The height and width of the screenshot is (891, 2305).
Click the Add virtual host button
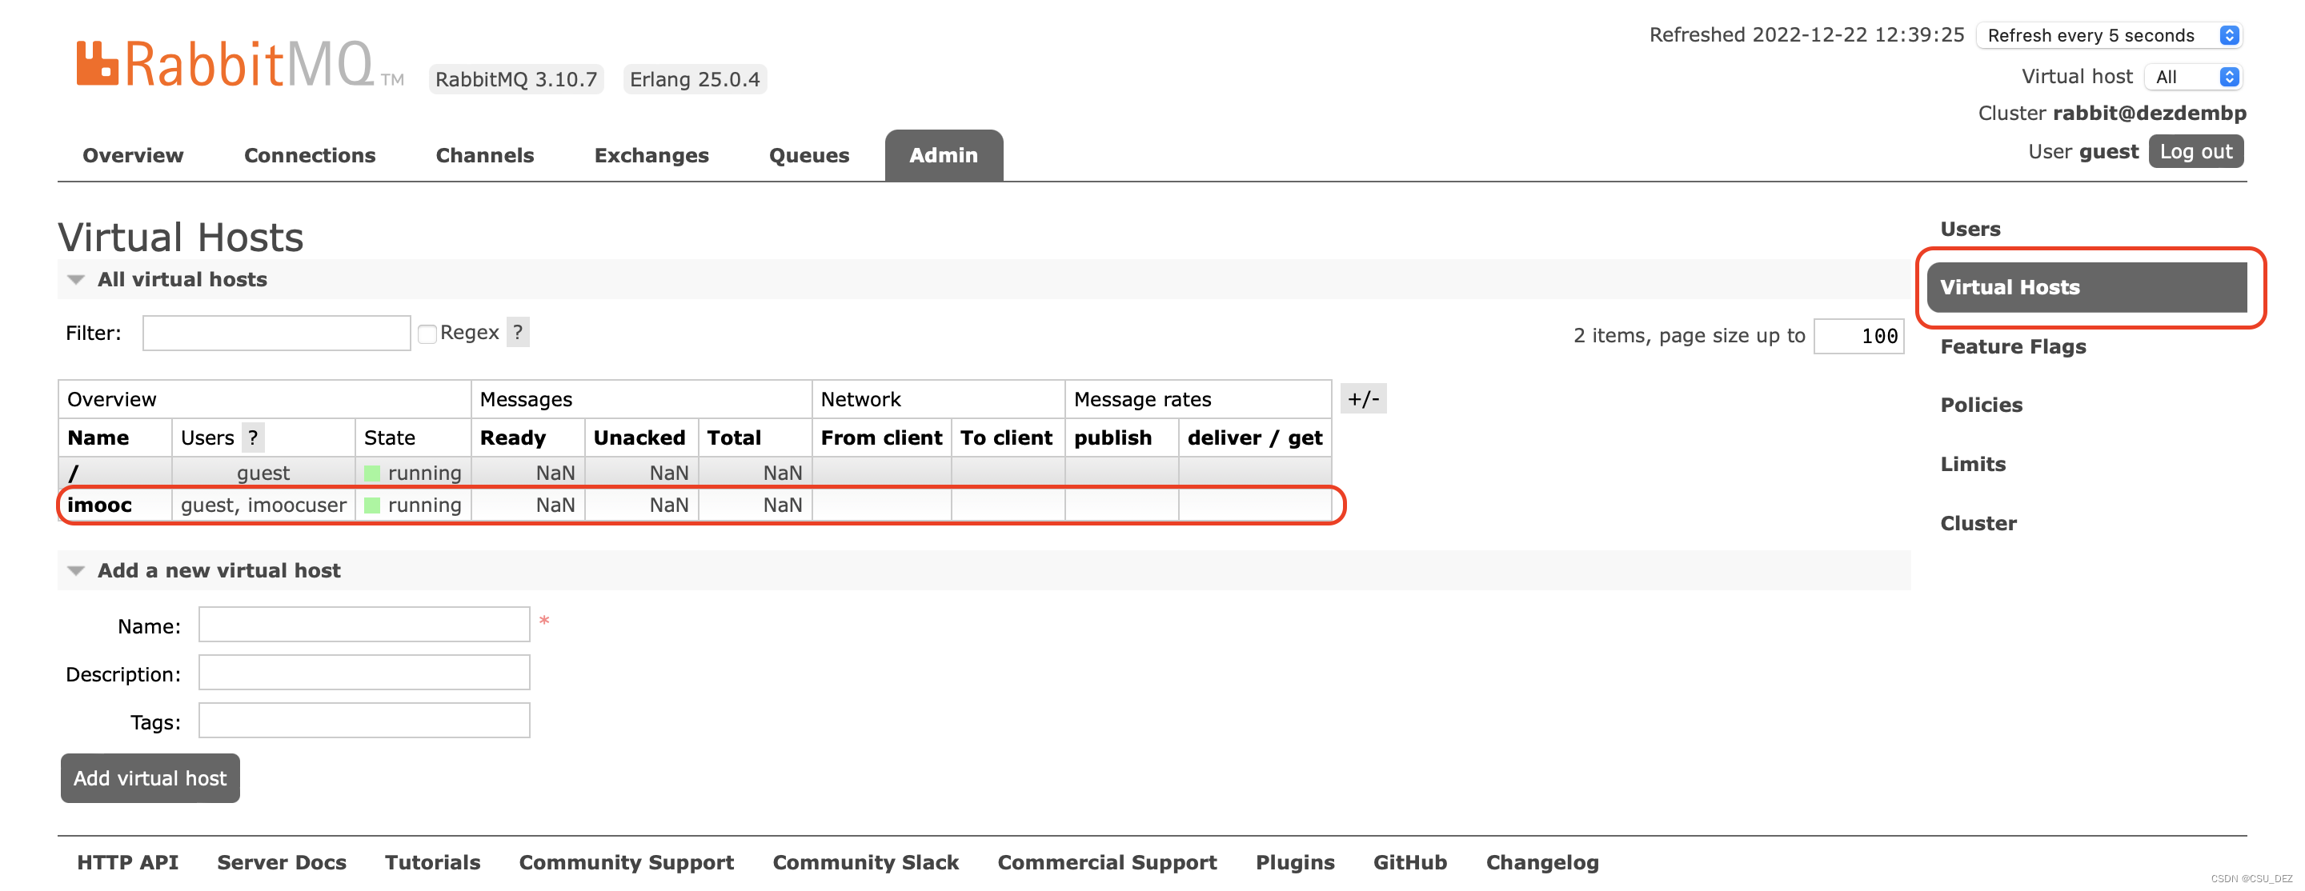click(x=150, y=778)
